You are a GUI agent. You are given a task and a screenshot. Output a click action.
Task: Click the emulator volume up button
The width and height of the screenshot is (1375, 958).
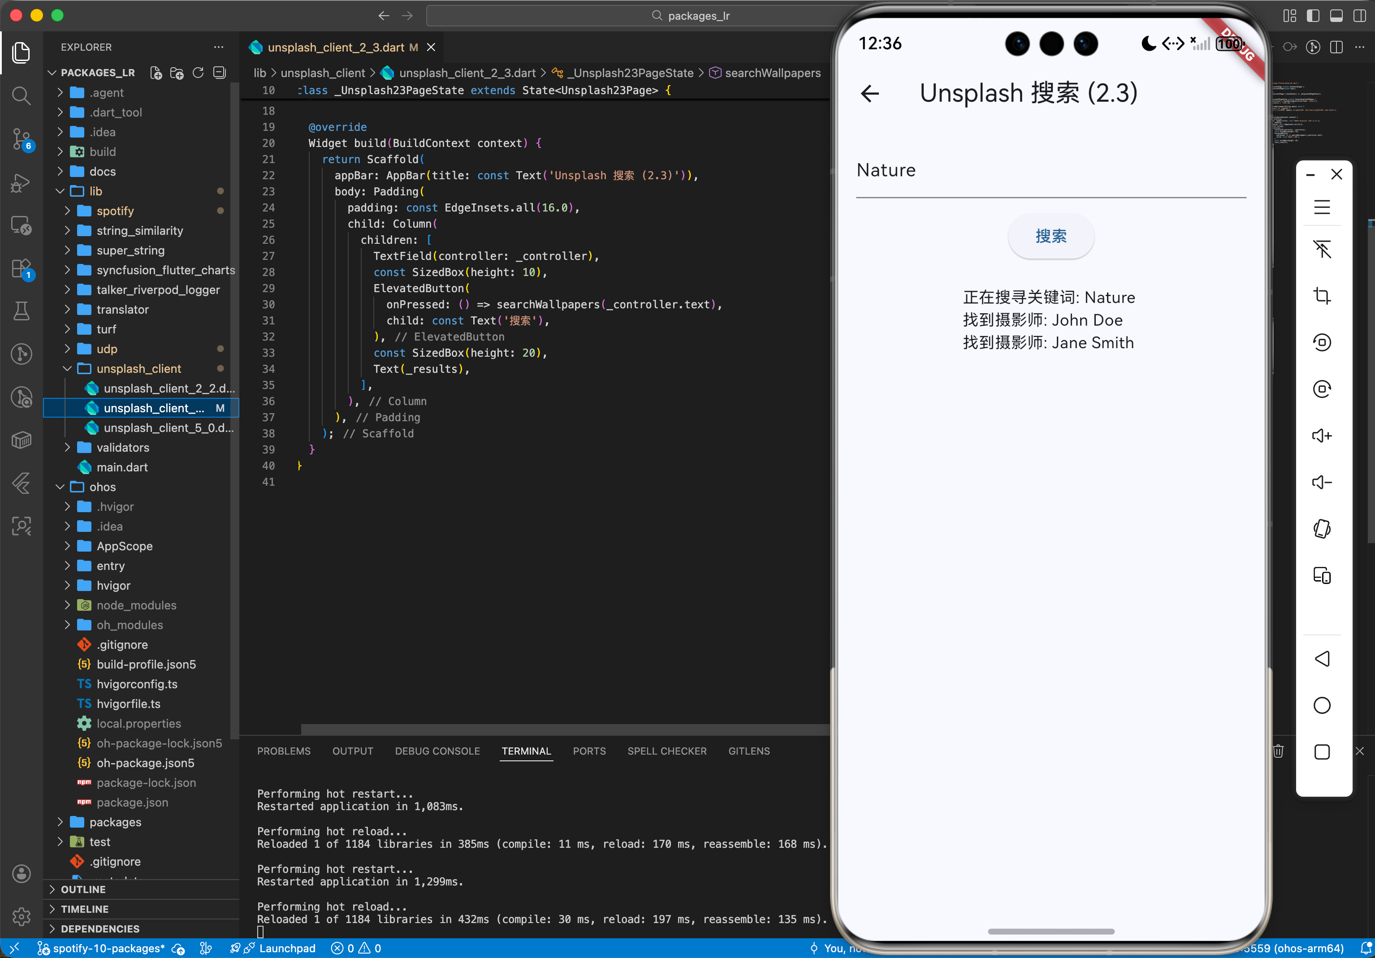[x=1322, y=435]
